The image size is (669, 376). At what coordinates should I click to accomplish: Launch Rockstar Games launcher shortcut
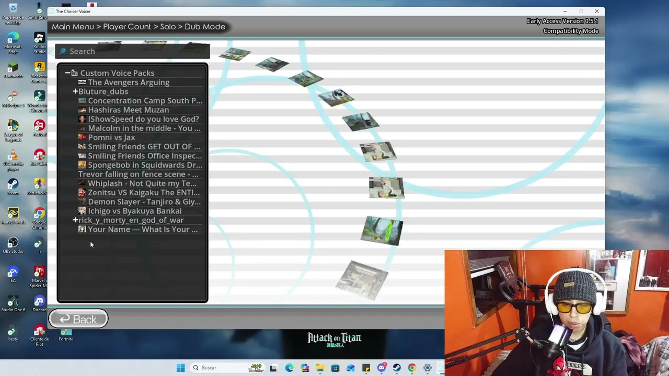pos(39,72)
